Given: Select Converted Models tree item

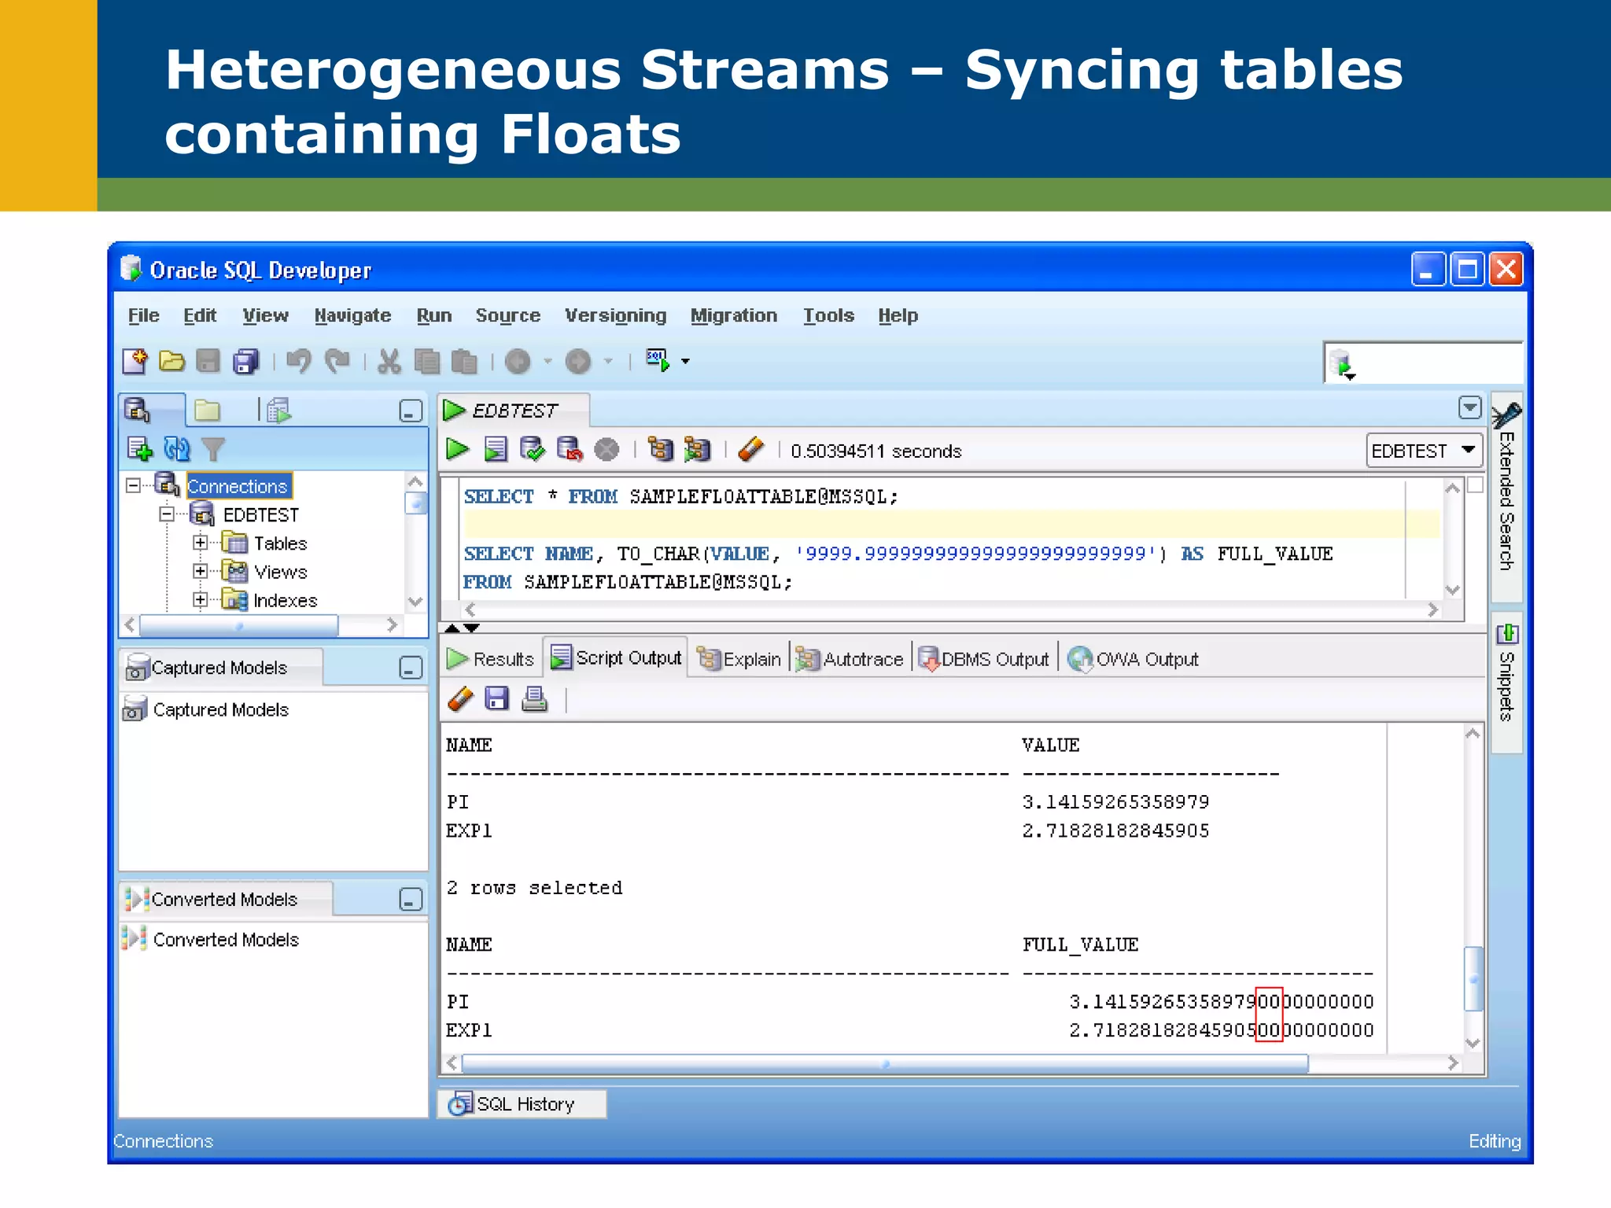Looking at the screenshot, I should [x=225, y=939].
